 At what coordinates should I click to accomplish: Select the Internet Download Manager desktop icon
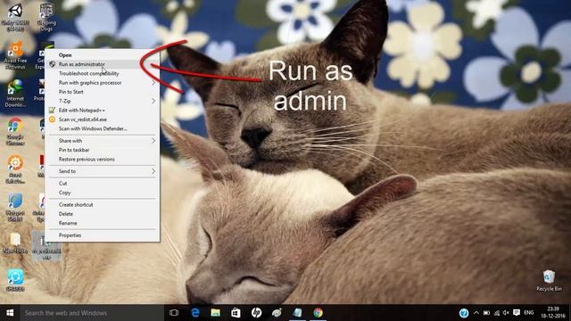tap(15, 94)
